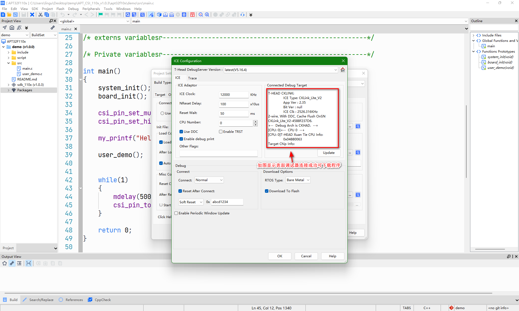Click the blue cube build-project icon
This screenshot has width=519, height=311.
(159, 15)
